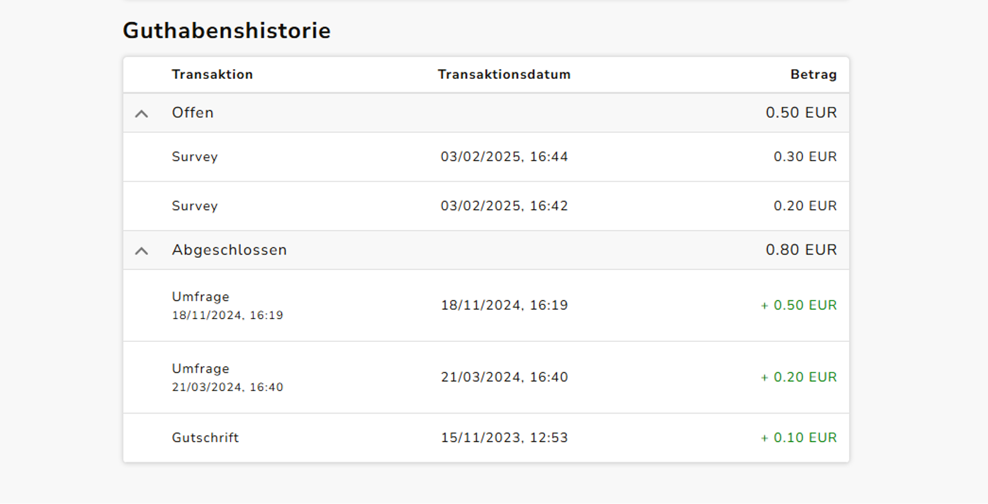988x504 pixels.
Task: Select the Survey row dated 16:42
Action: pos(486,206)
